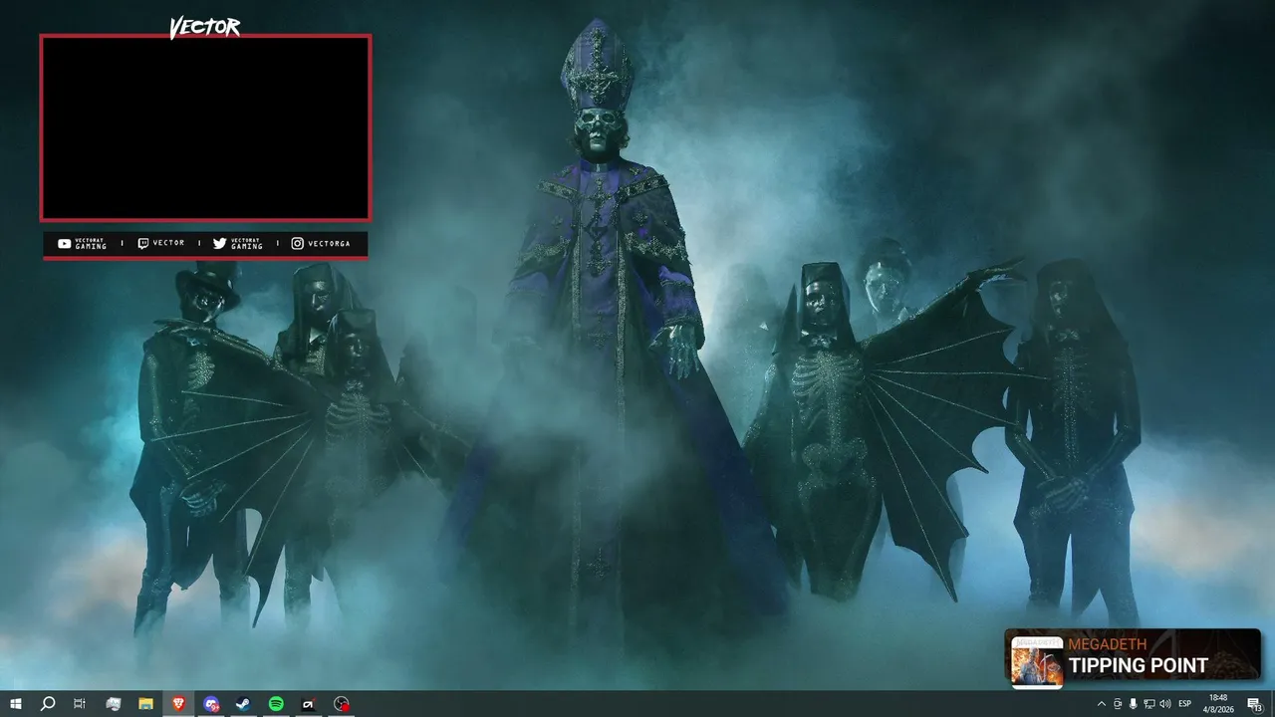Open OBS Studio with red recording dot
The width and height of the screenshot is (1275, 717).
342,704
